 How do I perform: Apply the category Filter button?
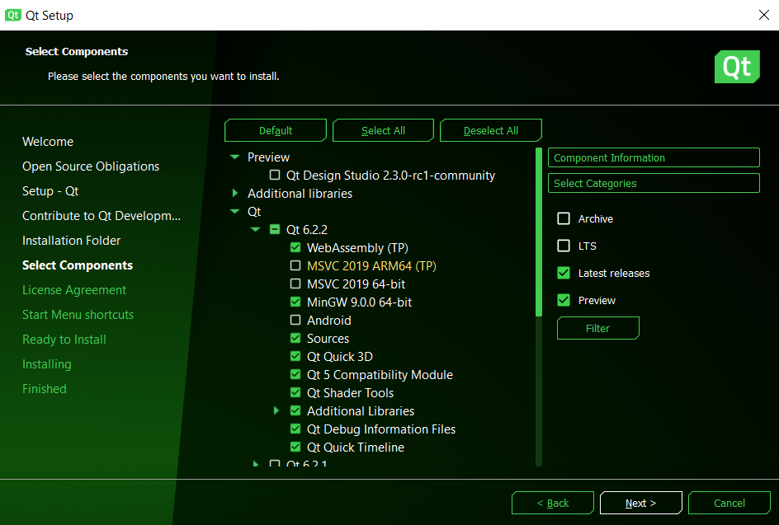(x=597, y=328)
